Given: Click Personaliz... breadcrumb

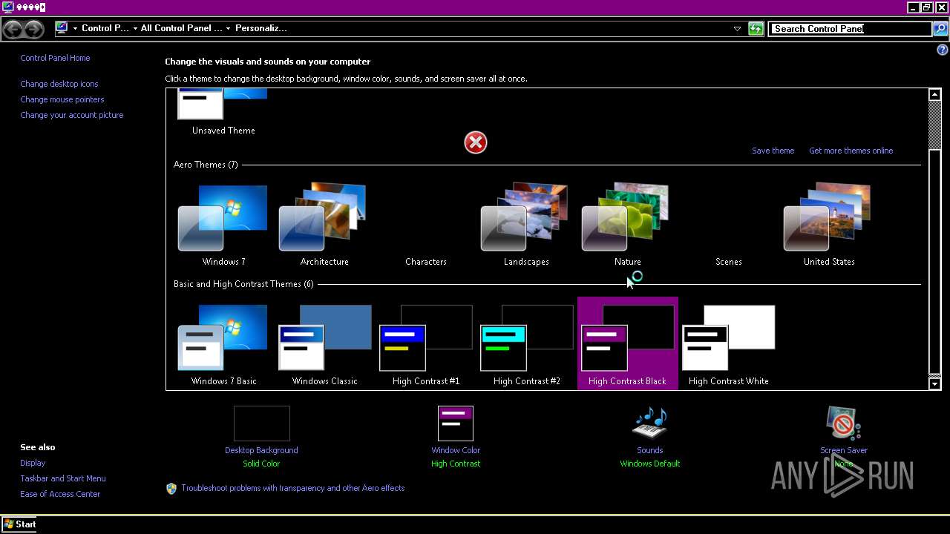Looking at the screenshot, I should [261, 28].
